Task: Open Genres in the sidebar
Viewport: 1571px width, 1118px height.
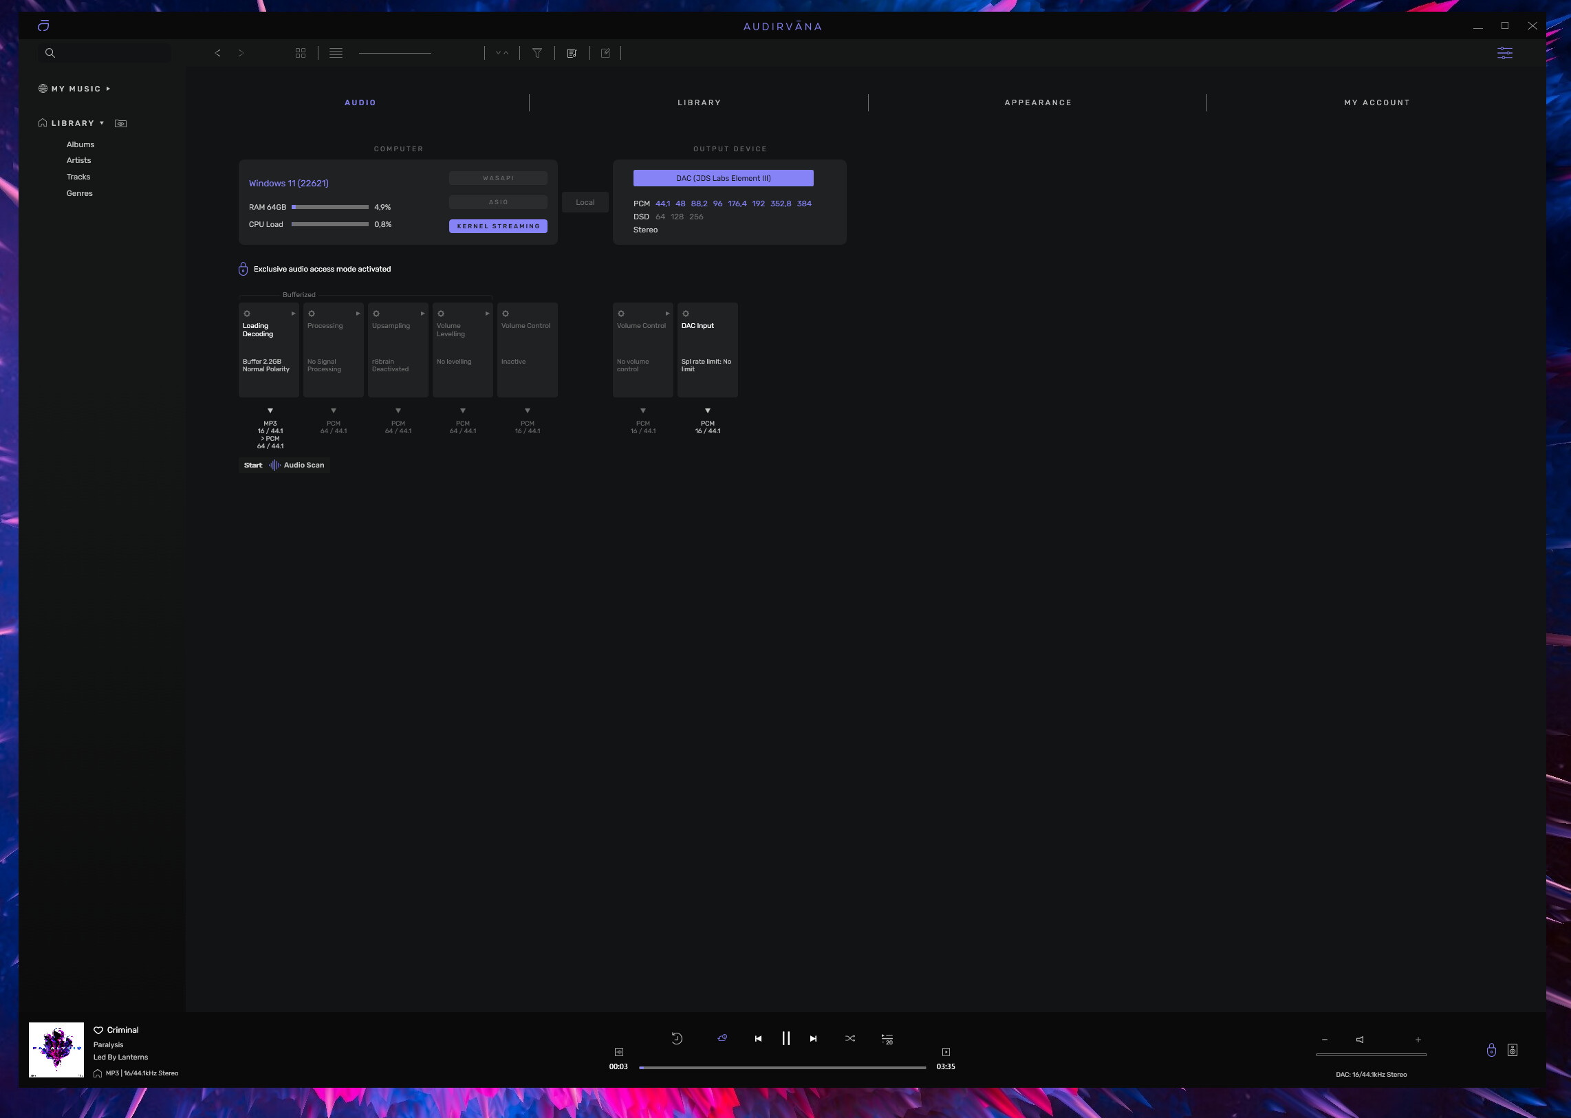Action: pos(80,193)
